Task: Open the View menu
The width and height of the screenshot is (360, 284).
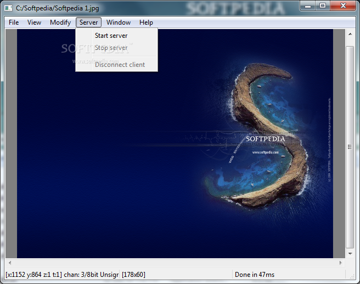Action: pyautogui.click(x=34, y=22)
